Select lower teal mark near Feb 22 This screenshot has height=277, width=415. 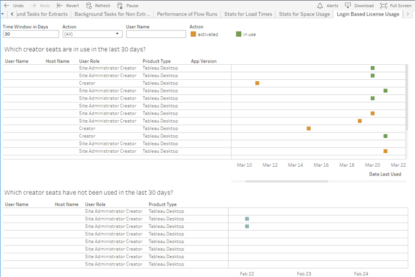(x=247, y=226)
